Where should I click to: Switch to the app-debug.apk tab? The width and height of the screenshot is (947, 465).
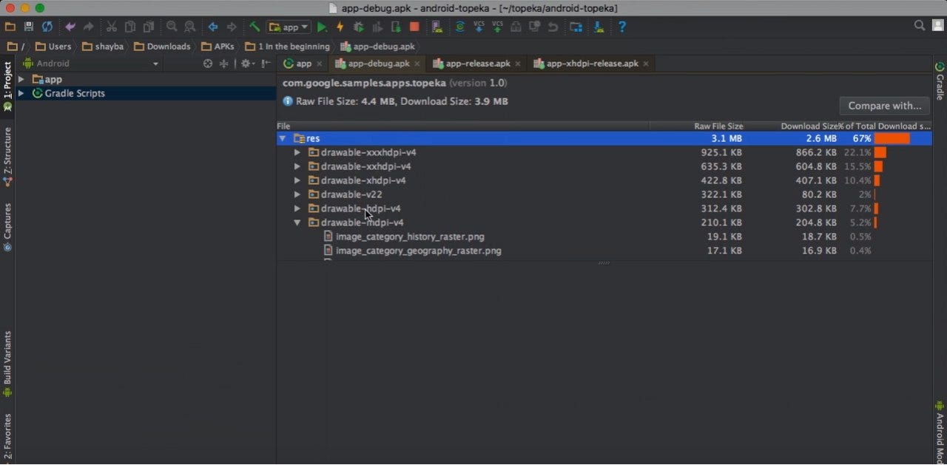tap(377, 64)
